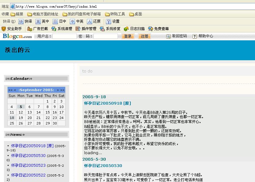Click the 登录 login button

[128, 36]
